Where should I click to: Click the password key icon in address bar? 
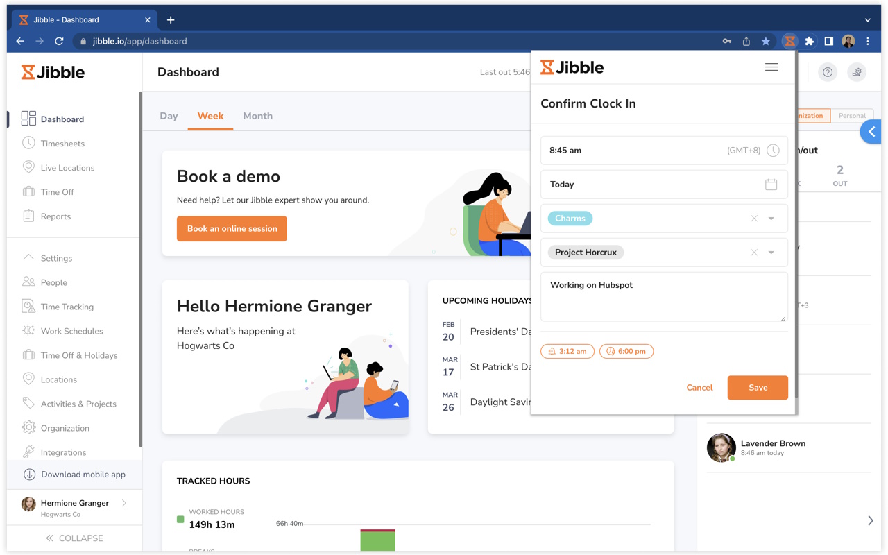tap(726, 41)
